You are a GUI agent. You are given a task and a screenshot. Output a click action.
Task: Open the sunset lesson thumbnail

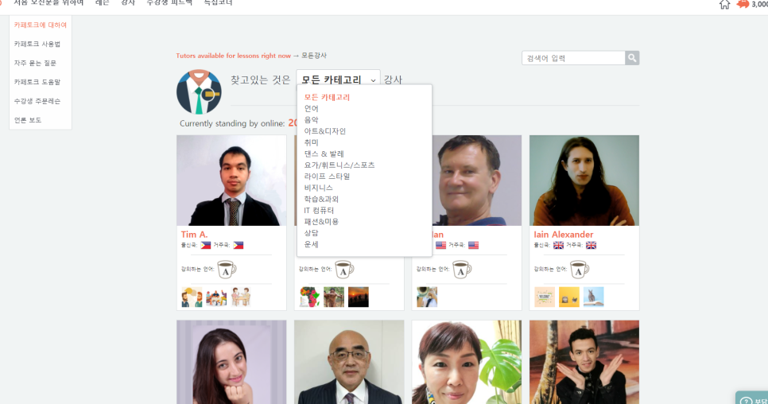point(358,297)
